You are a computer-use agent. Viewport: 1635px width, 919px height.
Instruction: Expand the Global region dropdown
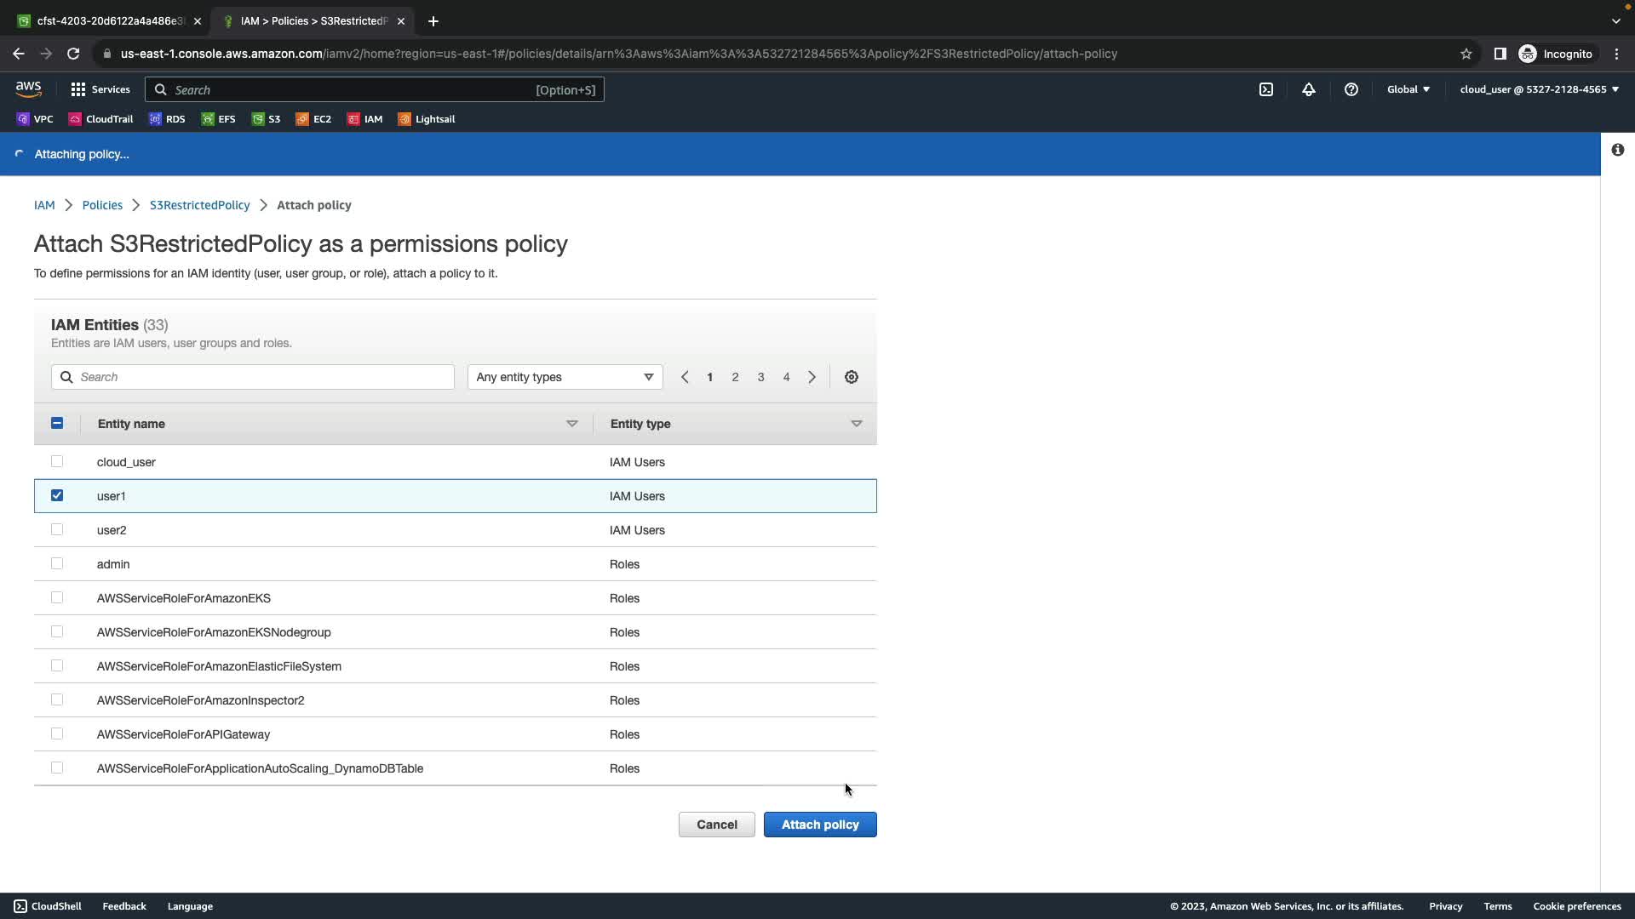1408,89
